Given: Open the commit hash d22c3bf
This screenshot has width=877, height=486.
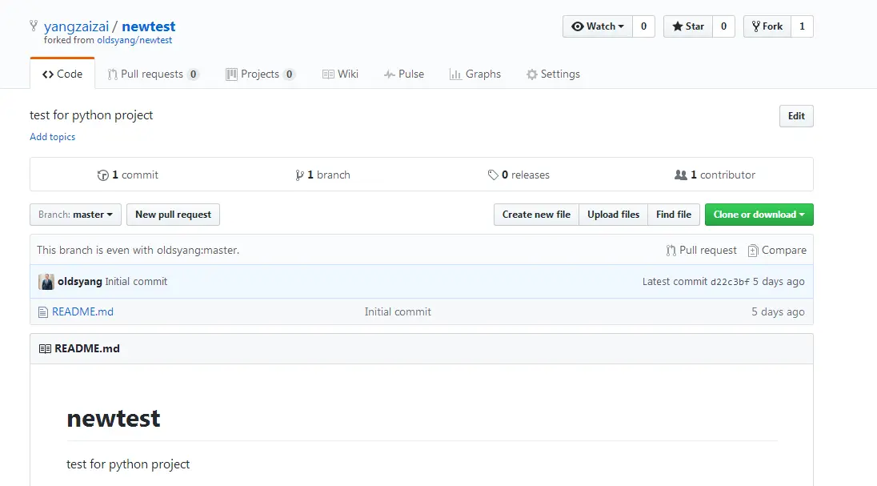Looking at the screenshot, I should (729, 282).
